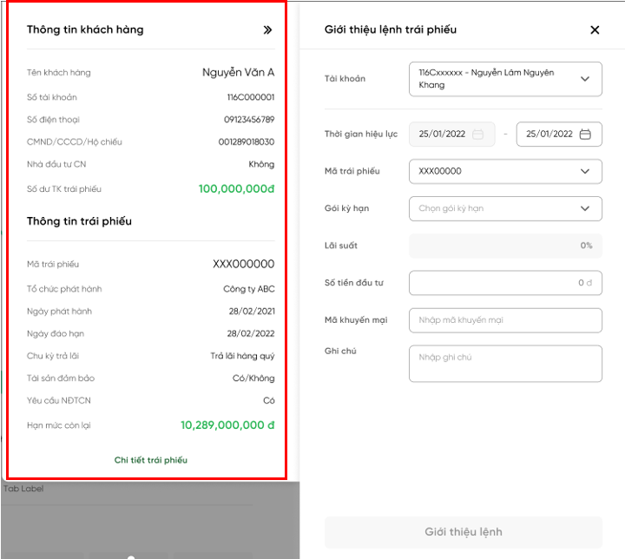Open calendar icon in end date field
The image size is (625, 559).
[585, 135]
